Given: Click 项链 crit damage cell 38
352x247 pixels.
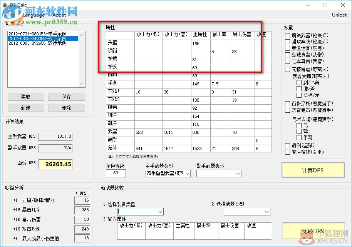Looking at the screenshot, I should (x=243, y=52).
